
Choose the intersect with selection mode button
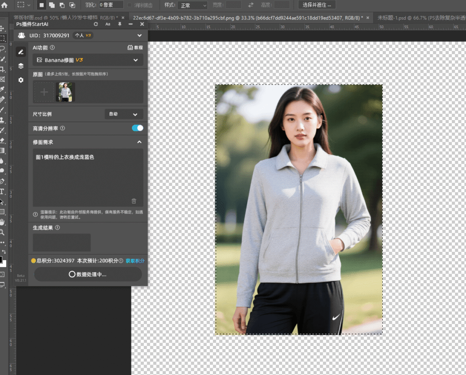point(72,5)
